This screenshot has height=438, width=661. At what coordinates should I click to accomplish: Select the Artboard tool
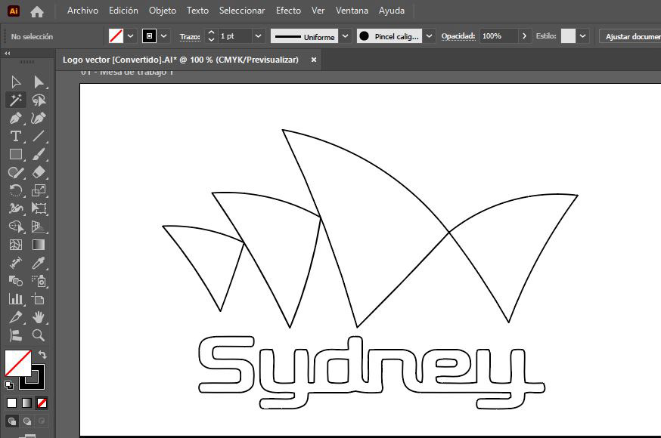point(39,299)
